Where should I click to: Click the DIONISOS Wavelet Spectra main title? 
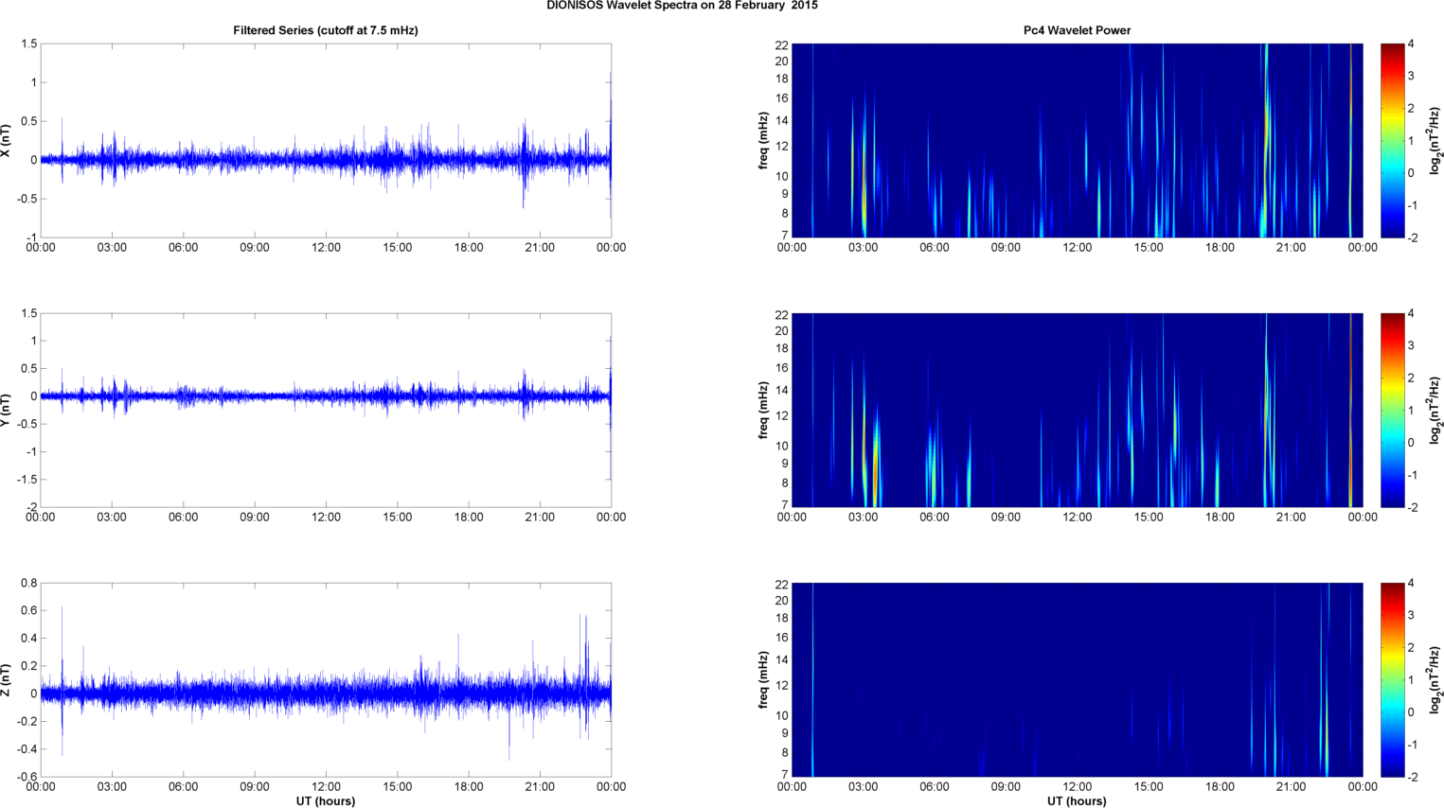682,6
